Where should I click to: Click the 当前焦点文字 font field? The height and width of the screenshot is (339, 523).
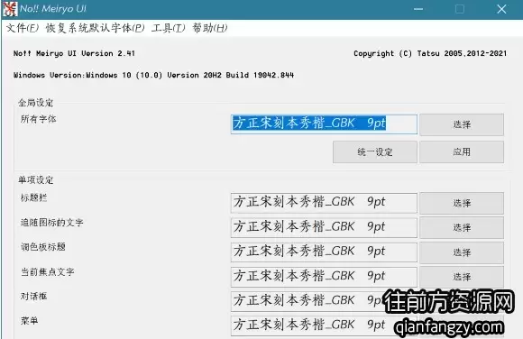324,277
